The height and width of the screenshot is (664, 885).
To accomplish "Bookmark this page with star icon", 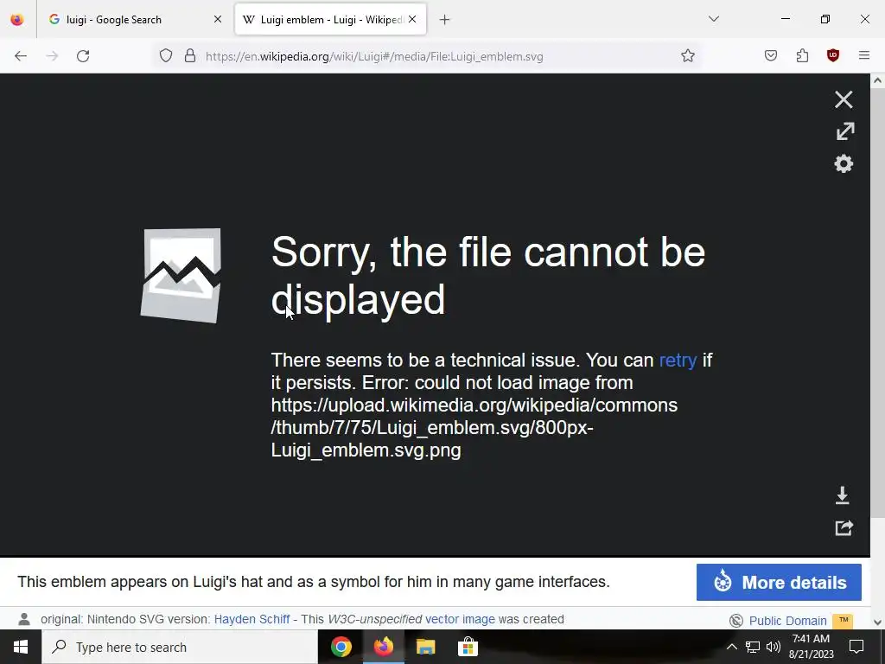I will pyautogui.click(x=687, y=56).
